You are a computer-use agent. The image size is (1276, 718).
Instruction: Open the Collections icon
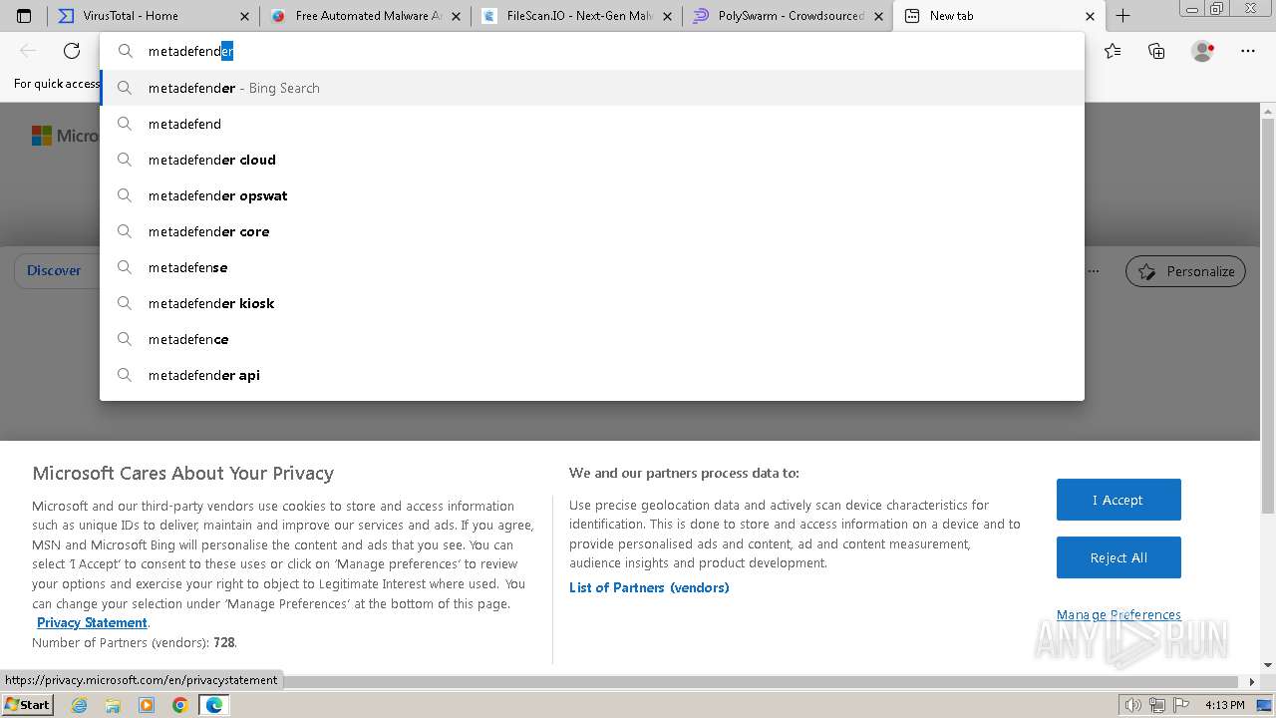[x=1156, y=51]
